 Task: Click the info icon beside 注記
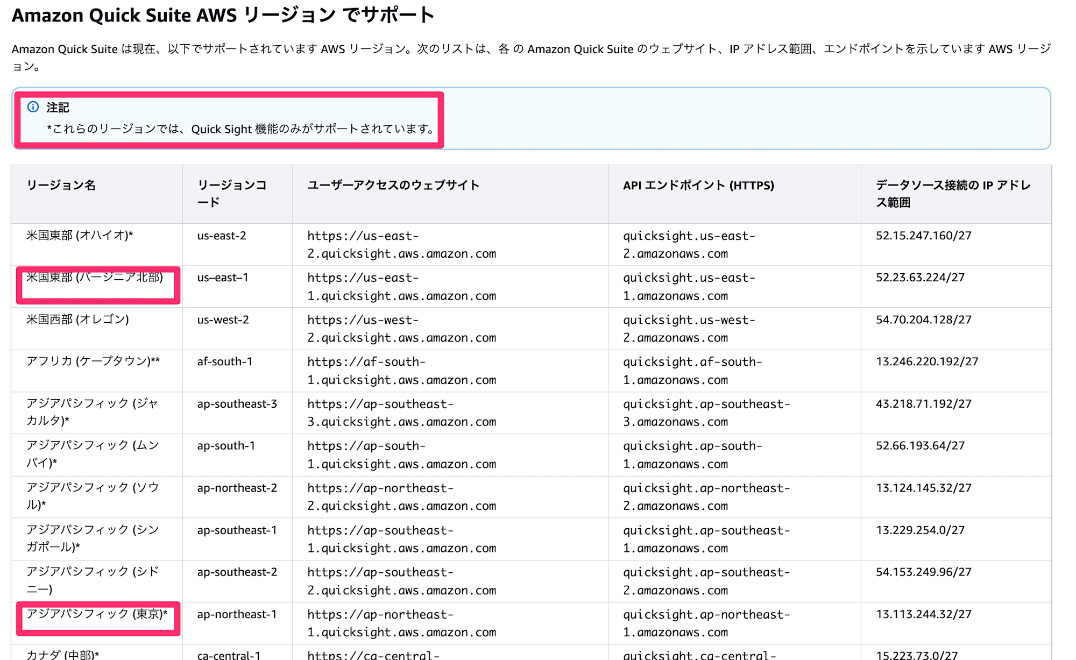(x=33, y=107)
